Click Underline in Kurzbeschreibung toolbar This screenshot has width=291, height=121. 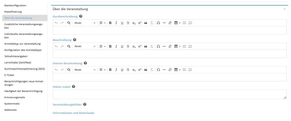pos(122,23)
